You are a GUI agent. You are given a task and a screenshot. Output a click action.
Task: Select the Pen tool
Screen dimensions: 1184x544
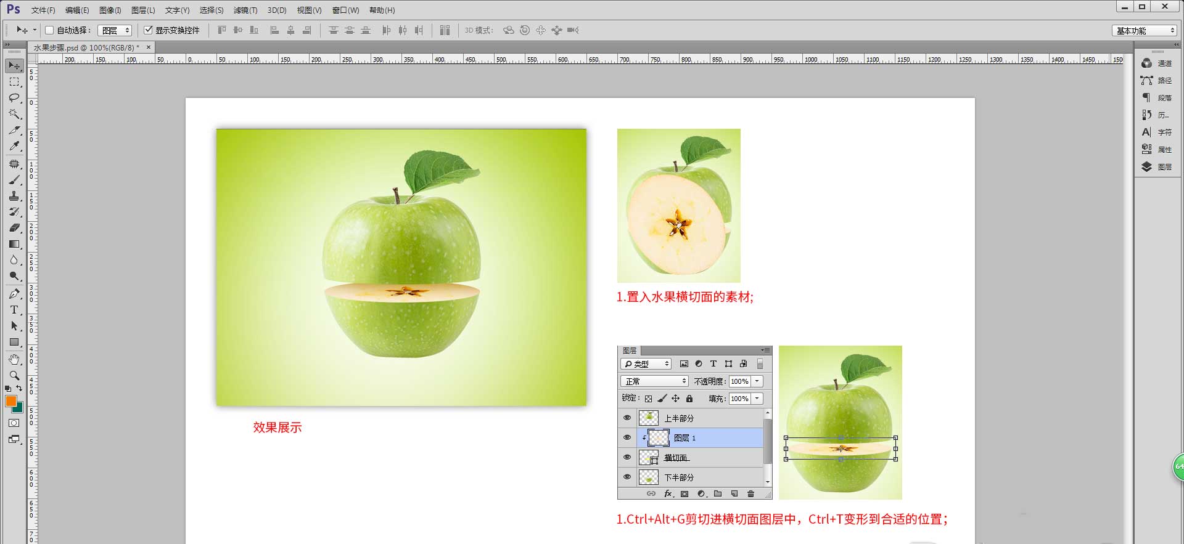[x=14, y=294]
